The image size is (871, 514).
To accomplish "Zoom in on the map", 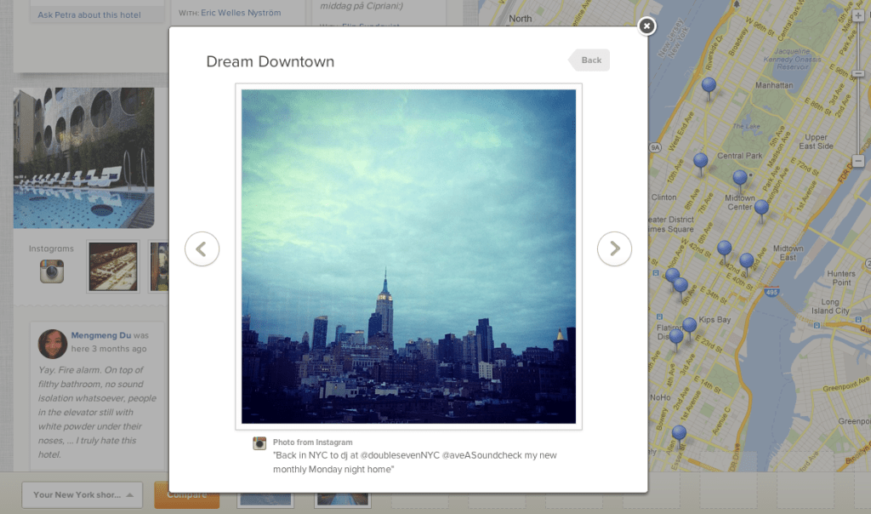I will (858, 15).
